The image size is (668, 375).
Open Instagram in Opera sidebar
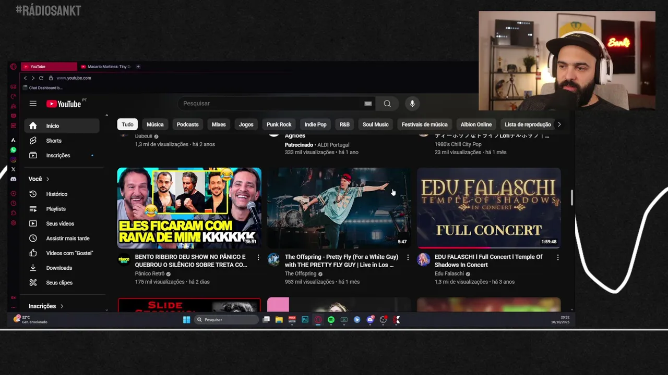pyautogui.click(x=14, y=159)
